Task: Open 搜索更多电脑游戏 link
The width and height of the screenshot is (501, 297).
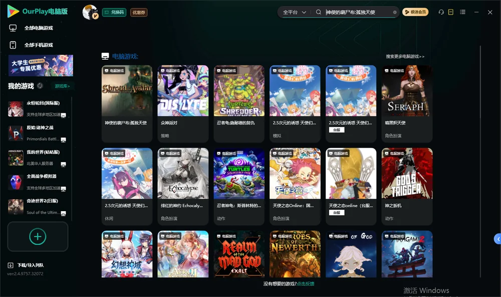Action: (405, 57)
